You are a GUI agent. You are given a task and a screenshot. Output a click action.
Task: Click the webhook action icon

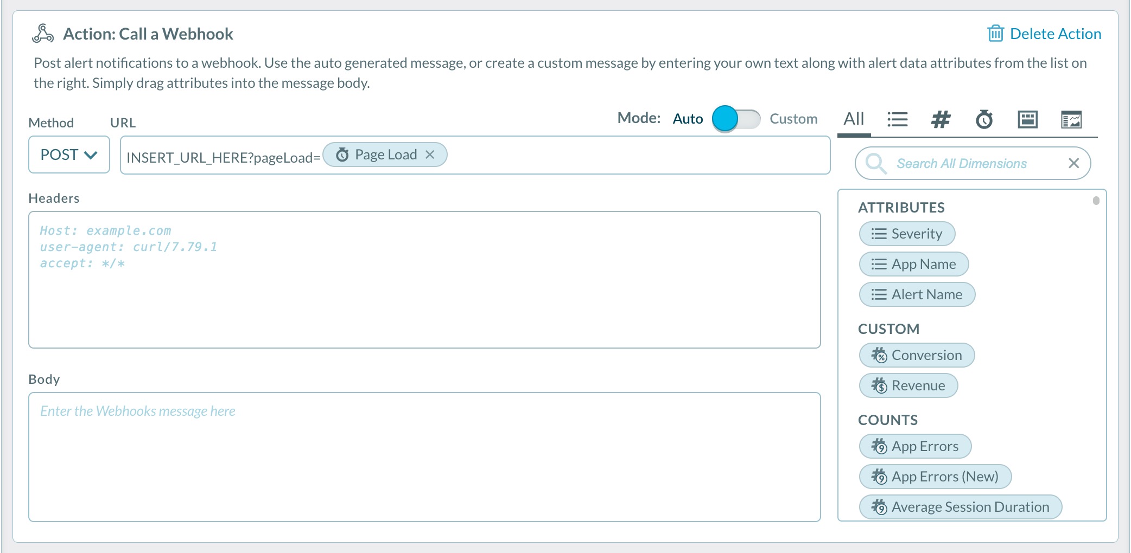pyautogui.click(x=42, y=34)
